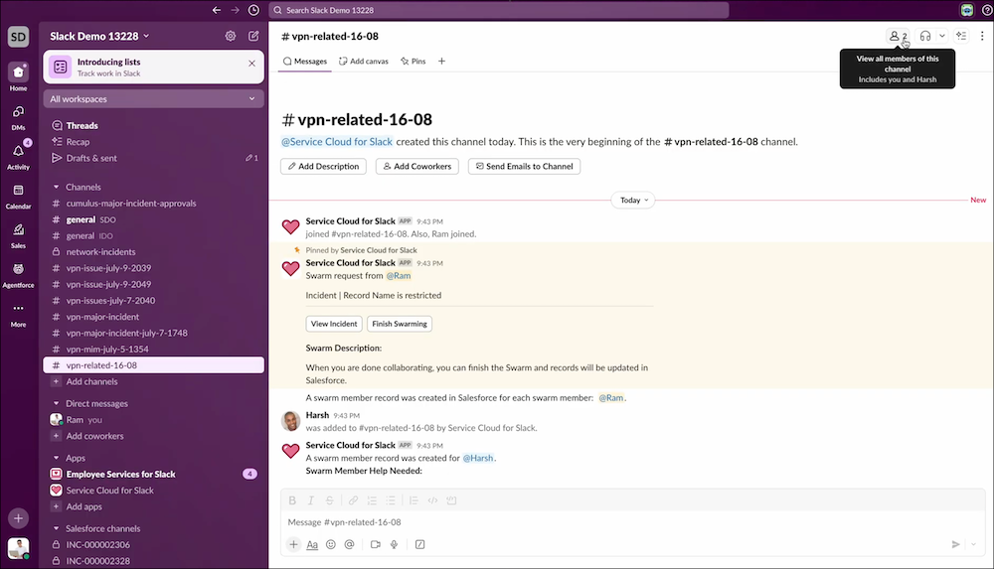Click Add channels in sidebar
Viewport: 994px width, 569px height.
(153, 381)
